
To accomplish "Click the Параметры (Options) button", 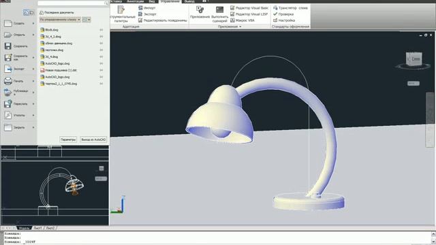I will (x=68, y=140).
